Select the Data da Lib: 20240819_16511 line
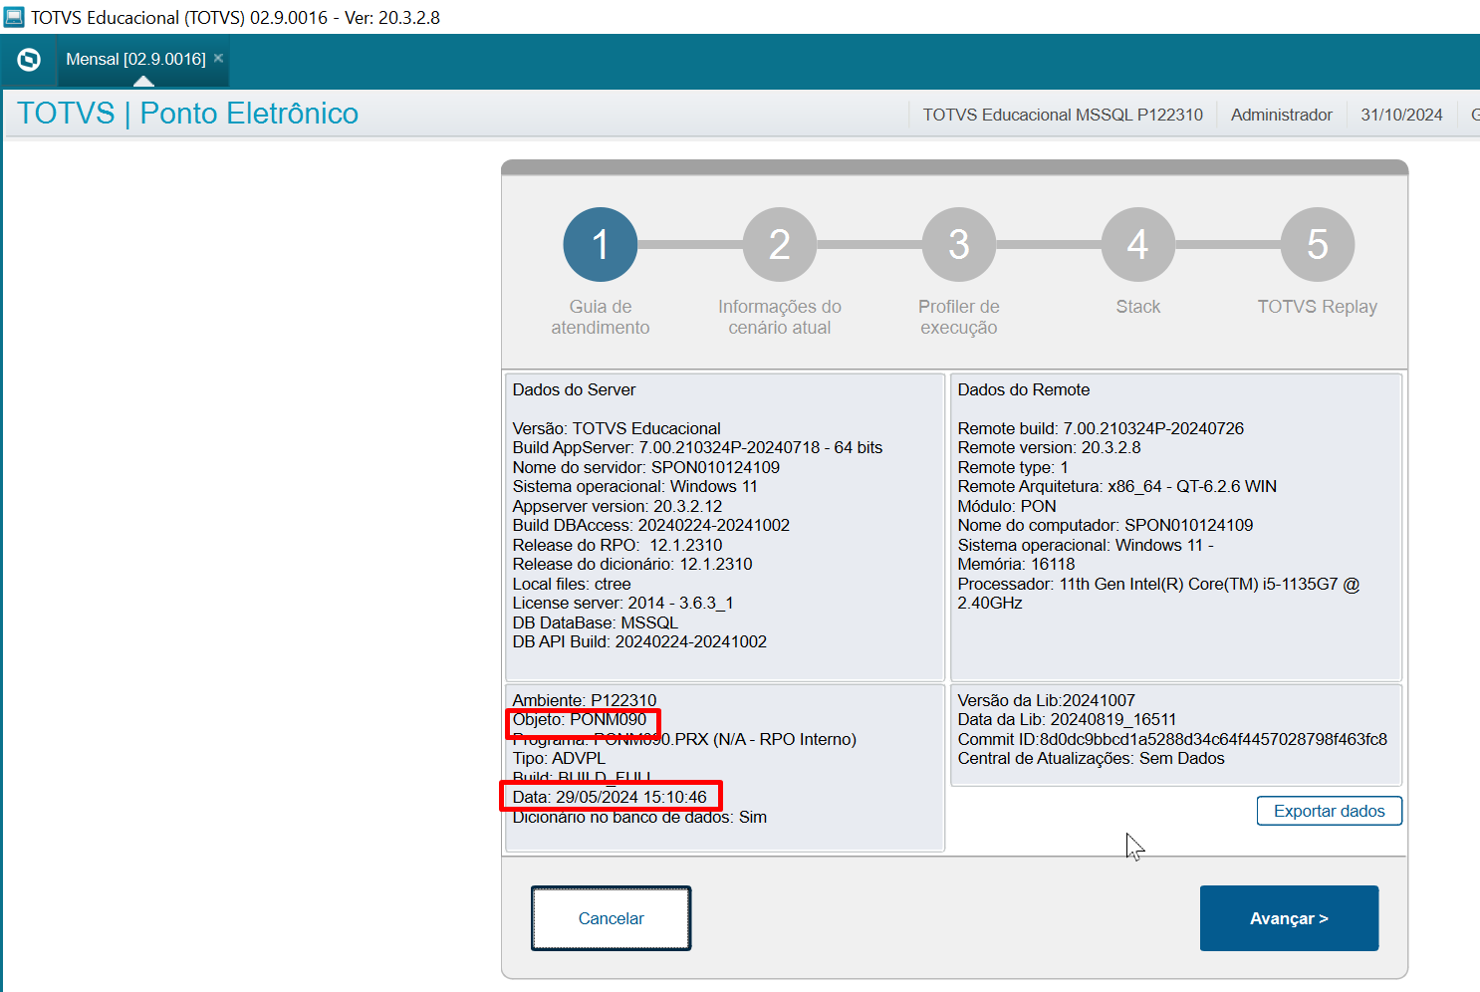Screen dimensions: 1480x992 (x=1067, y=719)
